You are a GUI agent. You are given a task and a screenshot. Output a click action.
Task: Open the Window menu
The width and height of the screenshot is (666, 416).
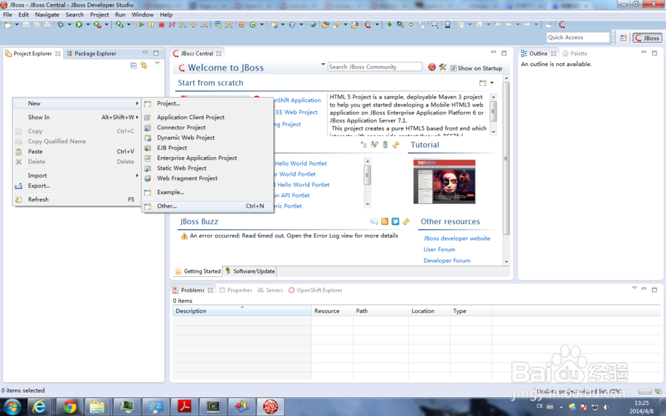(x=143, y=15)
